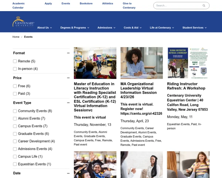Open graduation cap celebration thumbnail
This screenshot has height=178, width=222.
[x=95, y=165]
